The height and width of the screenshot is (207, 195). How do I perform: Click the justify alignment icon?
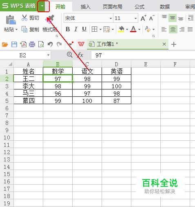point(190,29)
